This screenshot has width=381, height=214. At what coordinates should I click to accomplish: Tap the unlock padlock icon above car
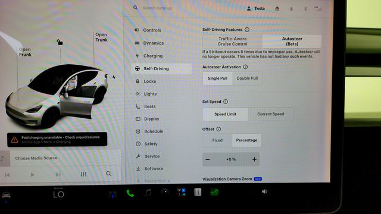60,42
